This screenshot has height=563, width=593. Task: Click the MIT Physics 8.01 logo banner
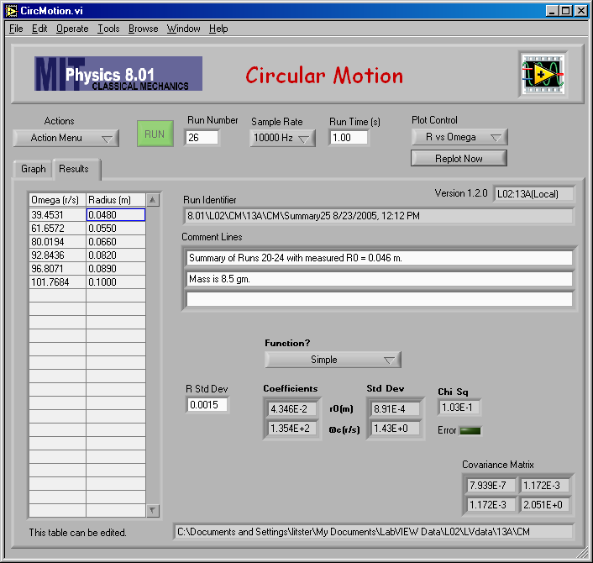click(118, 74)
